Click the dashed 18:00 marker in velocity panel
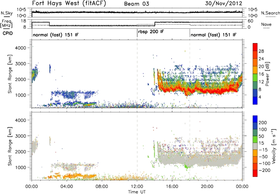The image size is (280, 194). click(x=190, y=146)
